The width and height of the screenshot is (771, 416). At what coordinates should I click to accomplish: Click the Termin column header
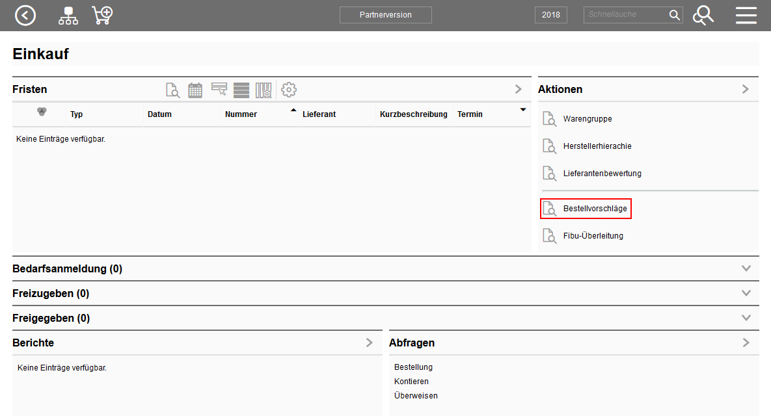point(470,114)
